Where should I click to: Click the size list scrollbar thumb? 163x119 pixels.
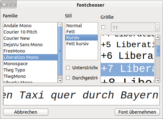tap(158, 51)
